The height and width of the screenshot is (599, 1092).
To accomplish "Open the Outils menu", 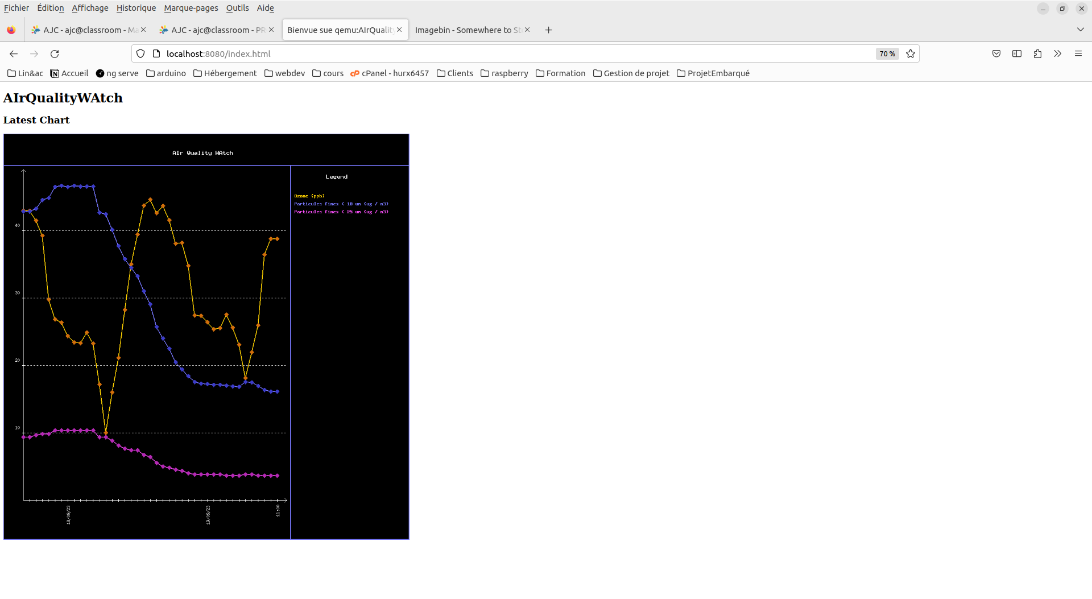I will 237,8.
